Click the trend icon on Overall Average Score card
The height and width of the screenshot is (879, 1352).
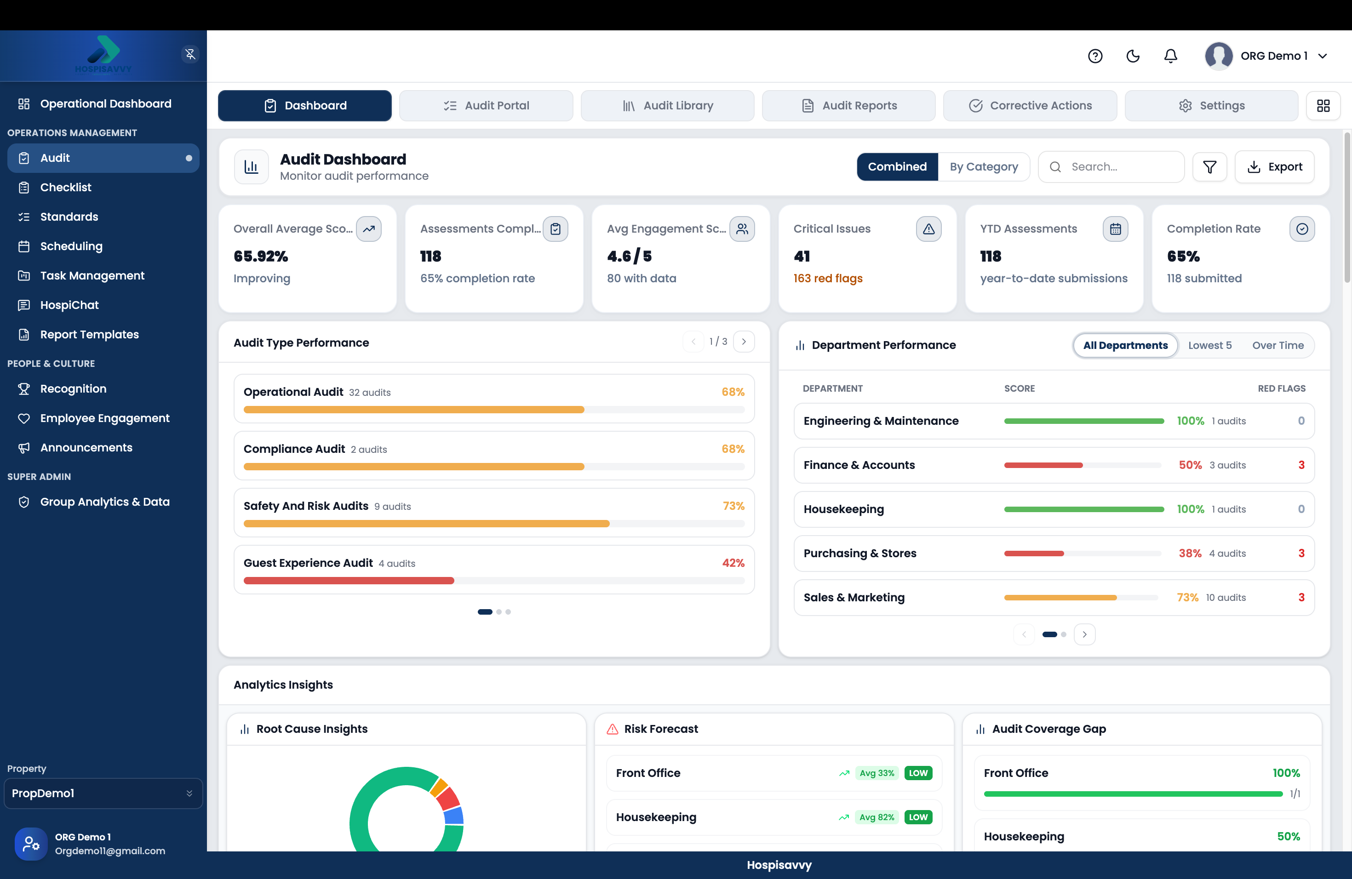point(369,229)
